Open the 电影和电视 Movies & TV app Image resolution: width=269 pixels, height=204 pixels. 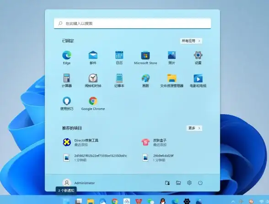[198, 80]
